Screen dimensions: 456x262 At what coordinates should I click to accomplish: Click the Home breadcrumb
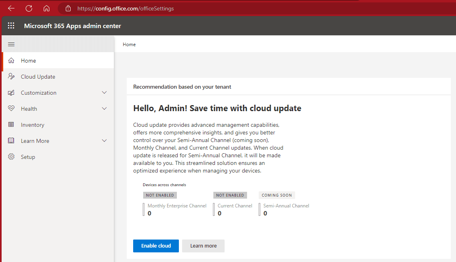pyautogui.click(x=129, y=45)
